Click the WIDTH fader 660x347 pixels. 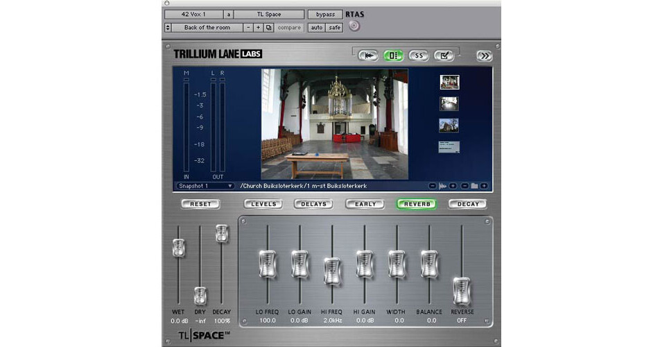[397, 264]
